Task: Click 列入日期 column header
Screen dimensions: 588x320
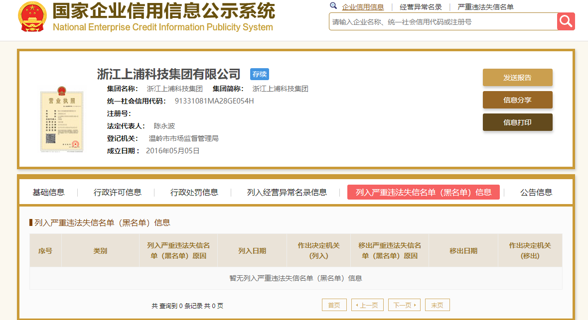Action: (x=252, y=251)
